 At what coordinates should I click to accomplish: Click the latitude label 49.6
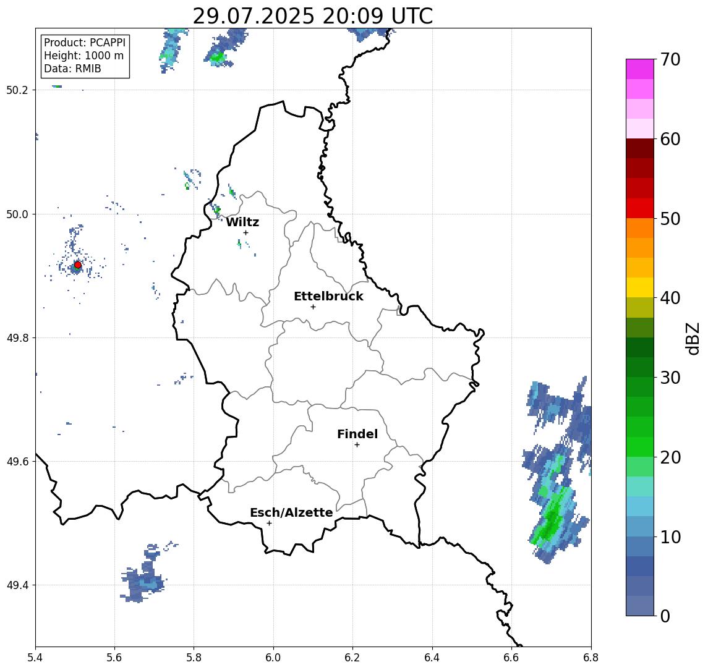pyautogui.click(x=17, y=462)
